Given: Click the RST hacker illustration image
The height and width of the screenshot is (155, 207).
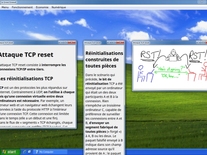Looking at the screenshot, I should pyautogui.click(x=170, y=67).
